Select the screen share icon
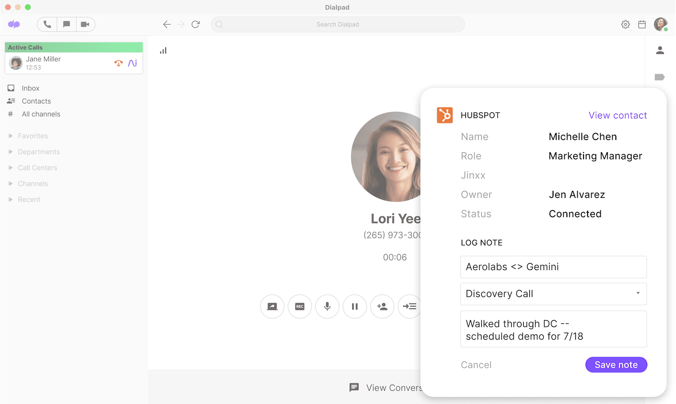The width and height of the screenshot is (676, 404). [272, 306]
